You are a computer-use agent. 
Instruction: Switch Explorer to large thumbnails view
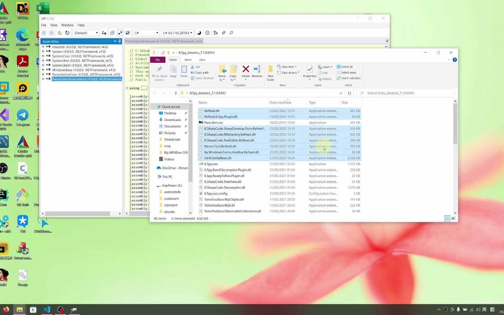(x=454, y=218)
